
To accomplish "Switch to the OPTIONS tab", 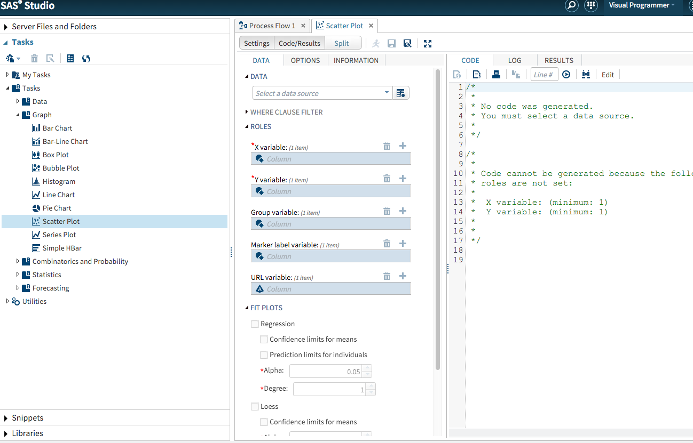I will tap(305, 60).
